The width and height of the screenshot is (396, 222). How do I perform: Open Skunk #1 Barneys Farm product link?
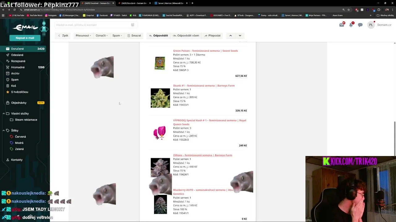pyautogui.click(x=204, y=85)
